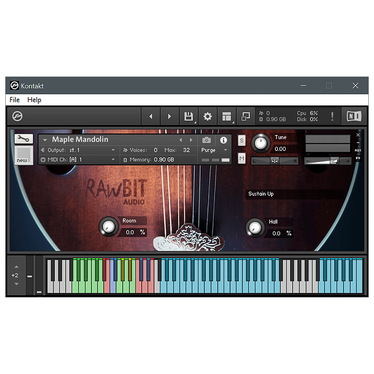Click the exclamation warning icon in toolbar

[332, 116]
